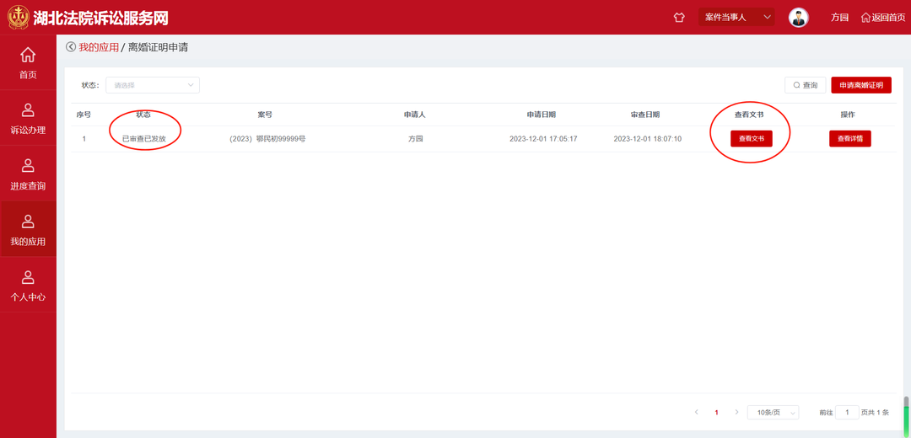Screen dimensions: 911x438
Task: Open the user avatar picture
Action: (x=798, y=18)
